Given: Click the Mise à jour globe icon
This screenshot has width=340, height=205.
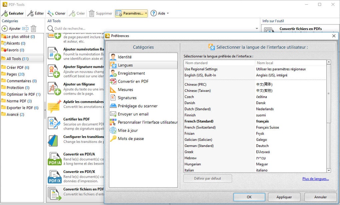Looking at the screenshot, I should click(x=113, y=130).
